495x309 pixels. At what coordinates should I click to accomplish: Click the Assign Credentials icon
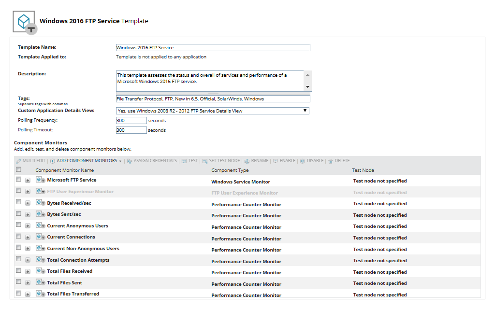point(129,161)
